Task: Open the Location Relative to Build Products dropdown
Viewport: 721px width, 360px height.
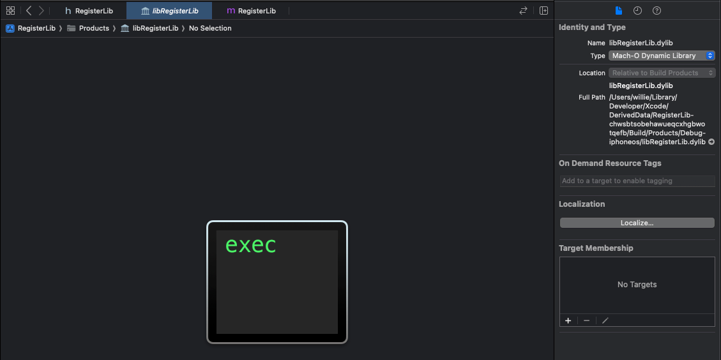Action: 662,73
